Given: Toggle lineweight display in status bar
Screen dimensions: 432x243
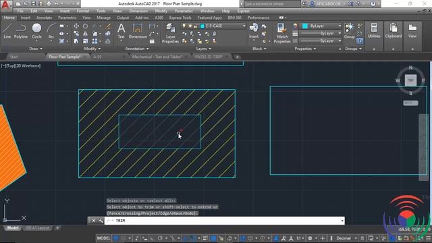Looking at the screenshot, I should [x=205, y=238].
